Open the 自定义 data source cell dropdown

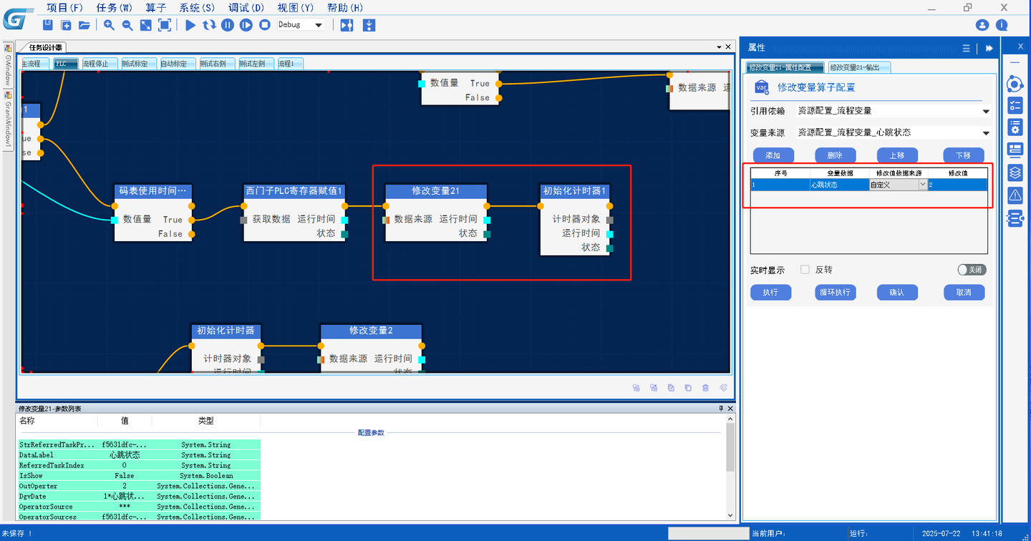pos(922,185)
